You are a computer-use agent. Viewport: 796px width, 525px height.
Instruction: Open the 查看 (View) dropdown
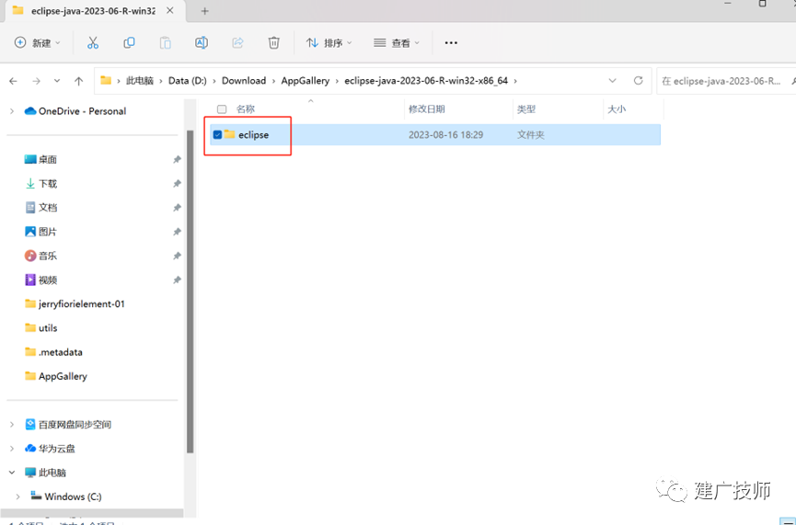pos(397,43)
